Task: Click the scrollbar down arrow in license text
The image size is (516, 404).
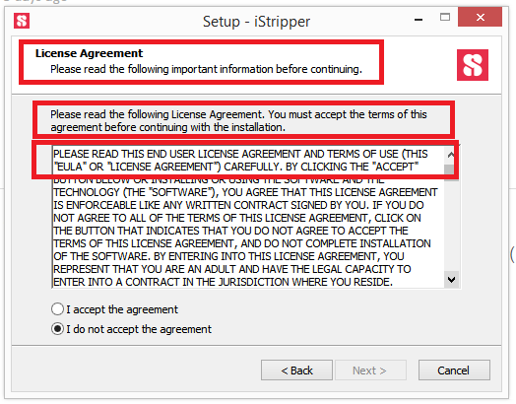Action: pyautogui.click(x=451, y=280)
